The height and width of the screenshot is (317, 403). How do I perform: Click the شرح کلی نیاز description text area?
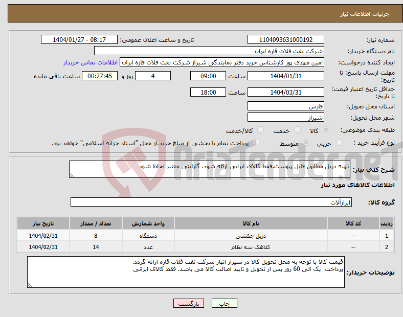[x=210, y=169]
